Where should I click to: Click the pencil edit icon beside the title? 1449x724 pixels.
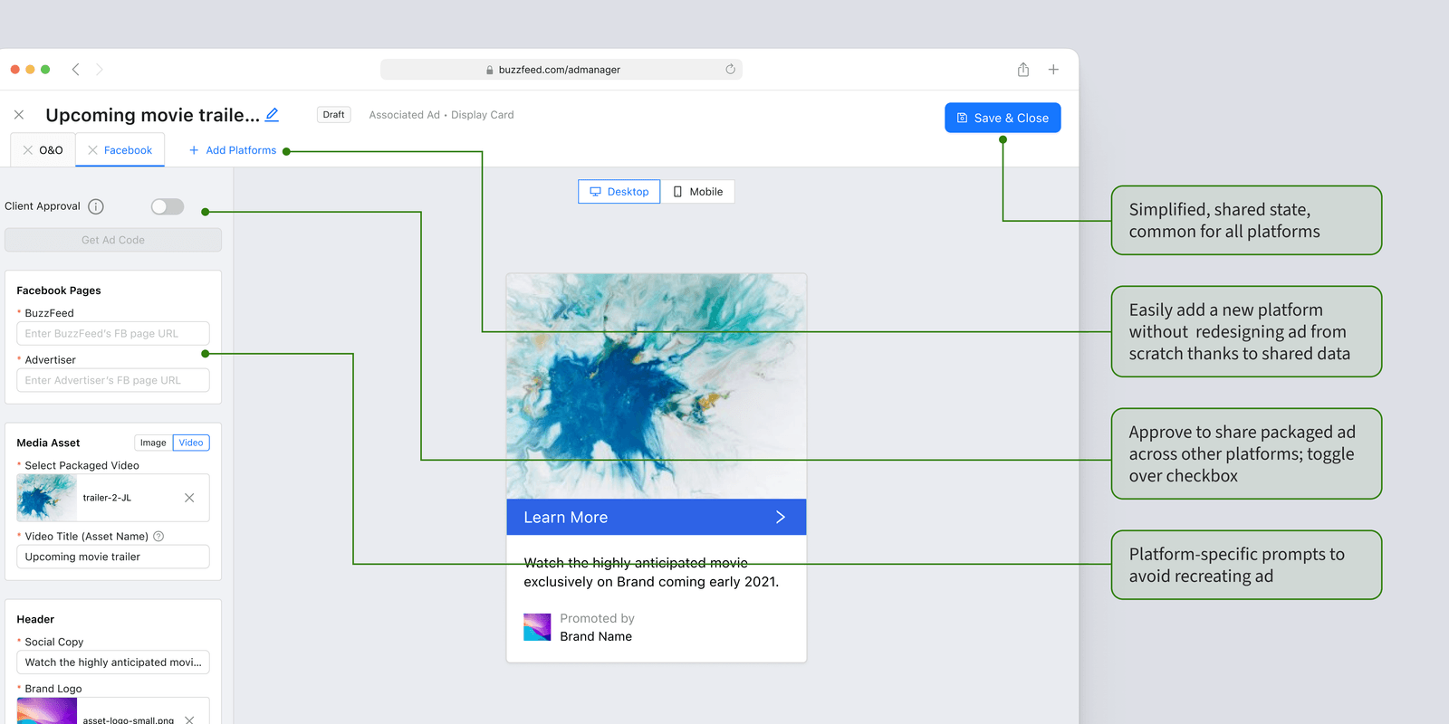click(272, 115)
